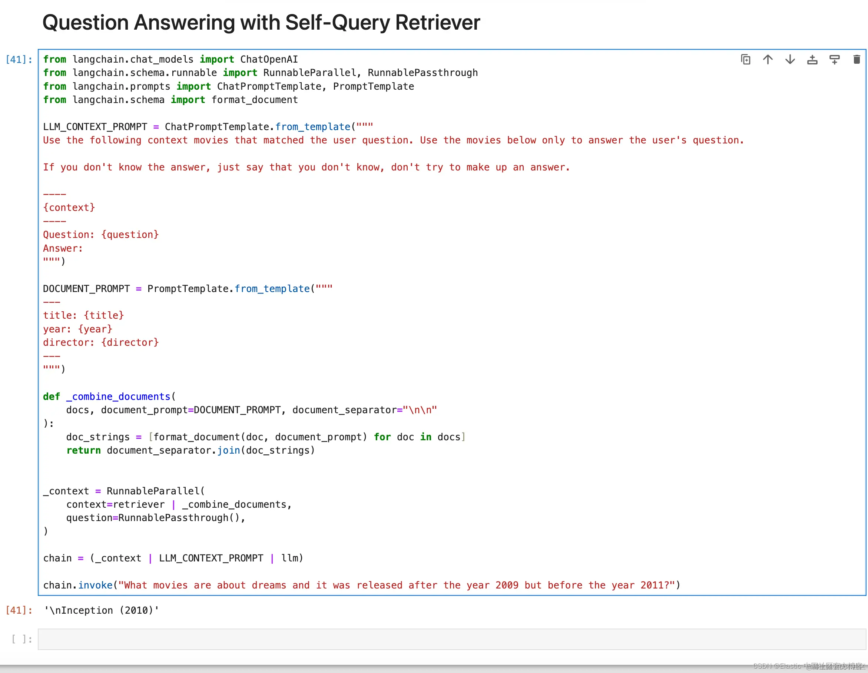Click the [41] output prompt
The image size is (868, 673).
(19, 610)
